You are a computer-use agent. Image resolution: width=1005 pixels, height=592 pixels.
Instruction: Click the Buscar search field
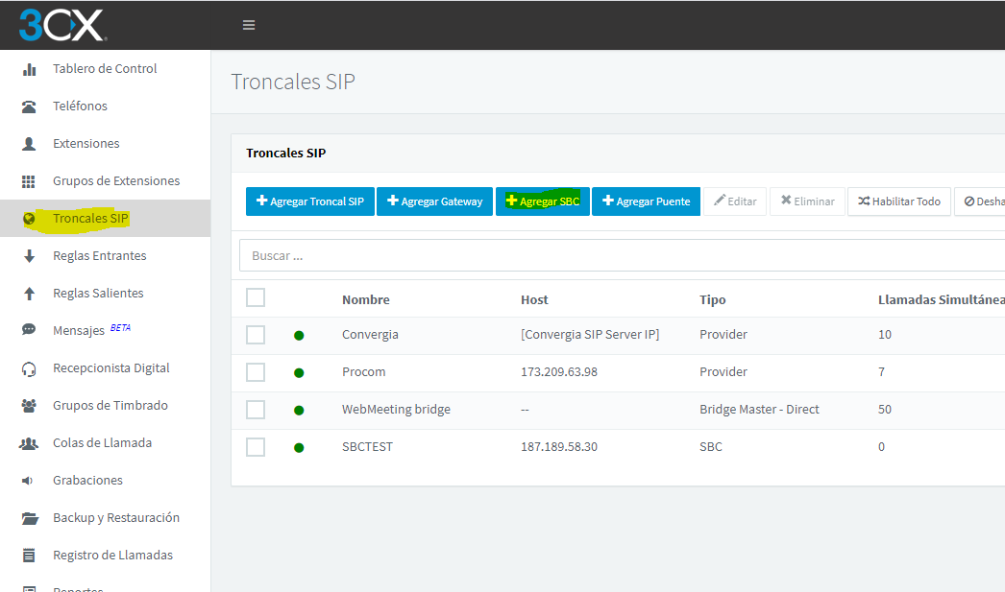(x=622, y=256)
